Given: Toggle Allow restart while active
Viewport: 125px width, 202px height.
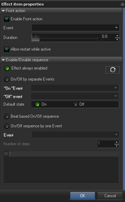Looking at the screenshot, I should click(7, 49).
